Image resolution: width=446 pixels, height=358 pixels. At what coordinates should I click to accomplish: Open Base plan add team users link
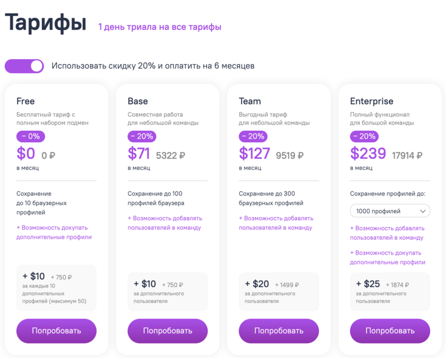point(165,223)
